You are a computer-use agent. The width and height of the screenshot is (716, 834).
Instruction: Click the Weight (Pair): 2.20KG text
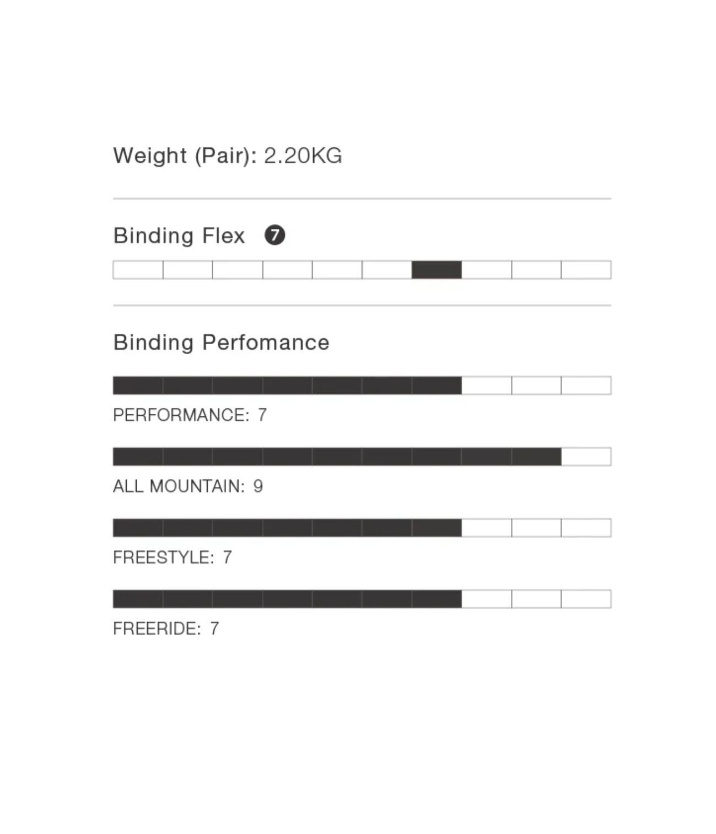[x=228, y=156]
